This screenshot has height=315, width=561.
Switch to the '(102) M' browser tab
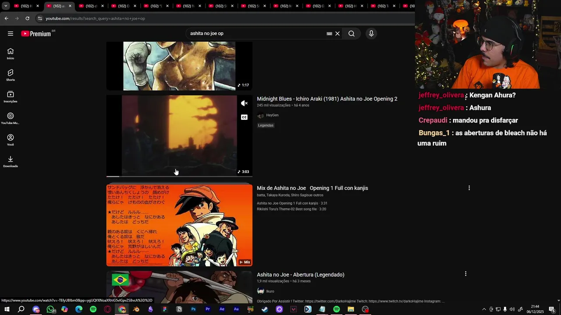pyautogui.click(x=285, y=6)
